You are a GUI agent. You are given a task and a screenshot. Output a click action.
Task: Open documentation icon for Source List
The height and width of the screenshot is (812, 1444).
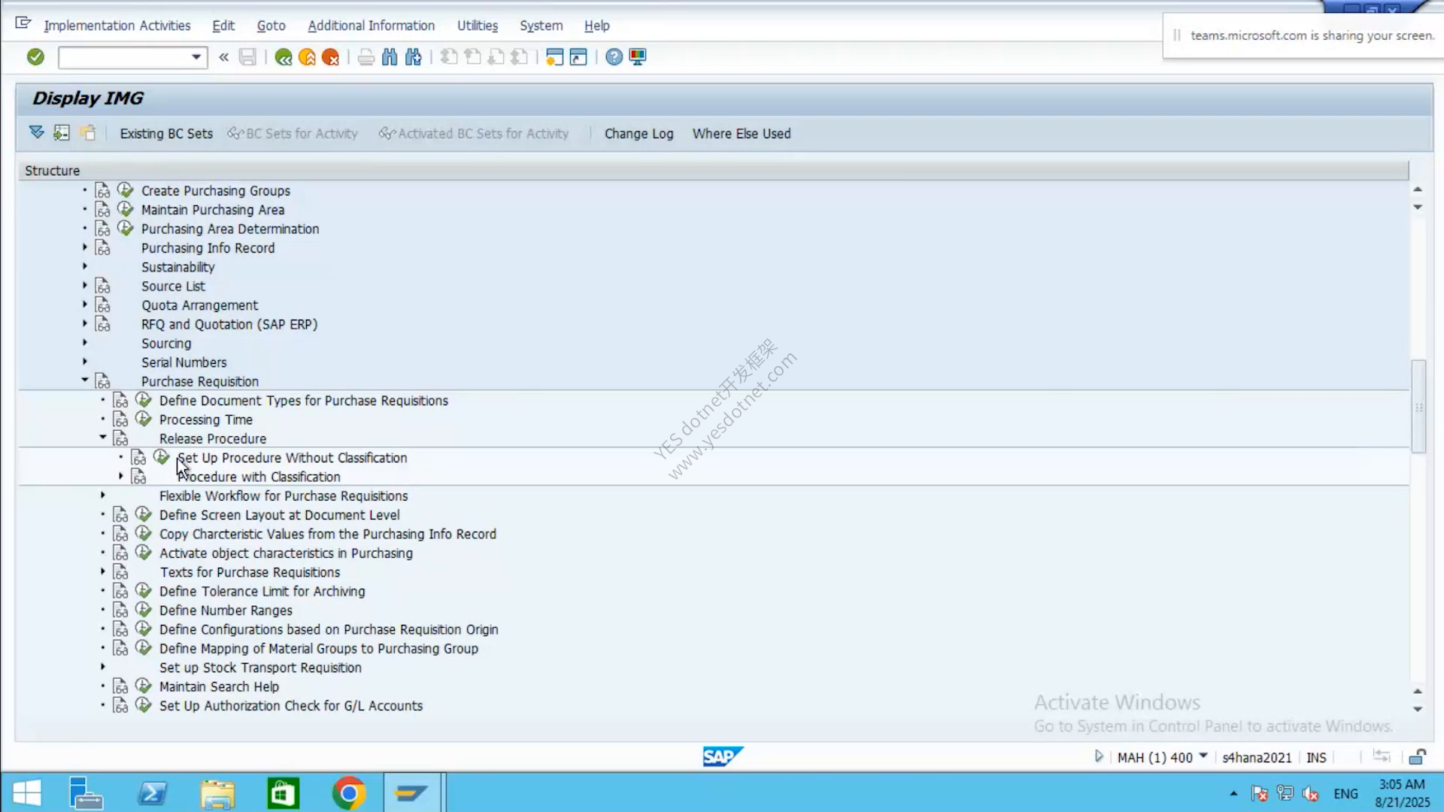pyautogui.click(x=103, y=286)
